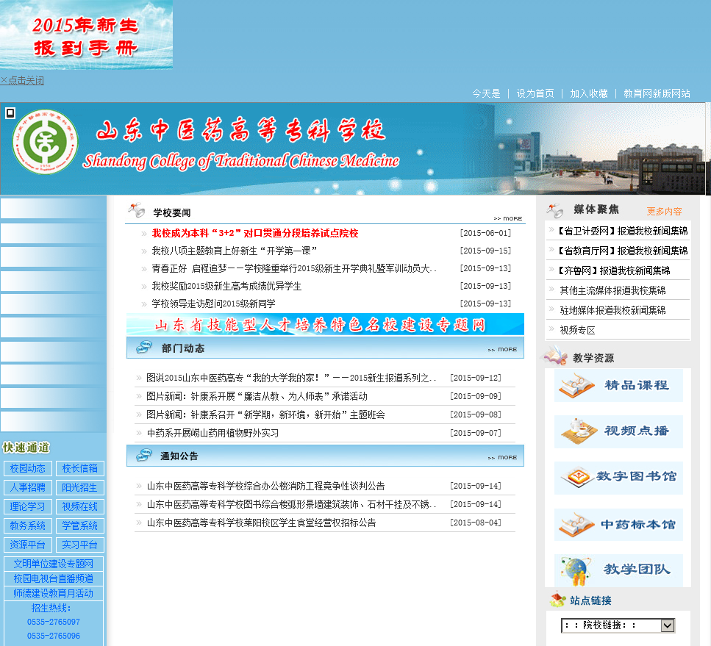Click the 站点链接 house icon
711x646 pixels.
(557, 599)
